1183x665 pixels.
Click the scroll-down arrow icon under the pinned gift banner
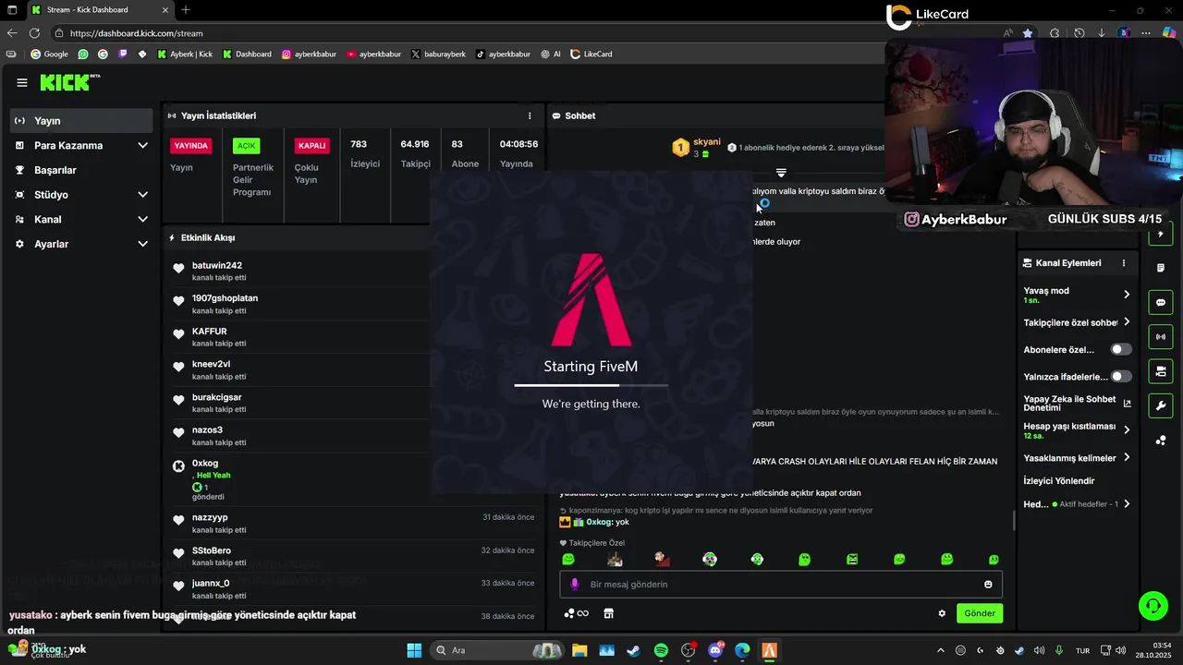point(781,173)
